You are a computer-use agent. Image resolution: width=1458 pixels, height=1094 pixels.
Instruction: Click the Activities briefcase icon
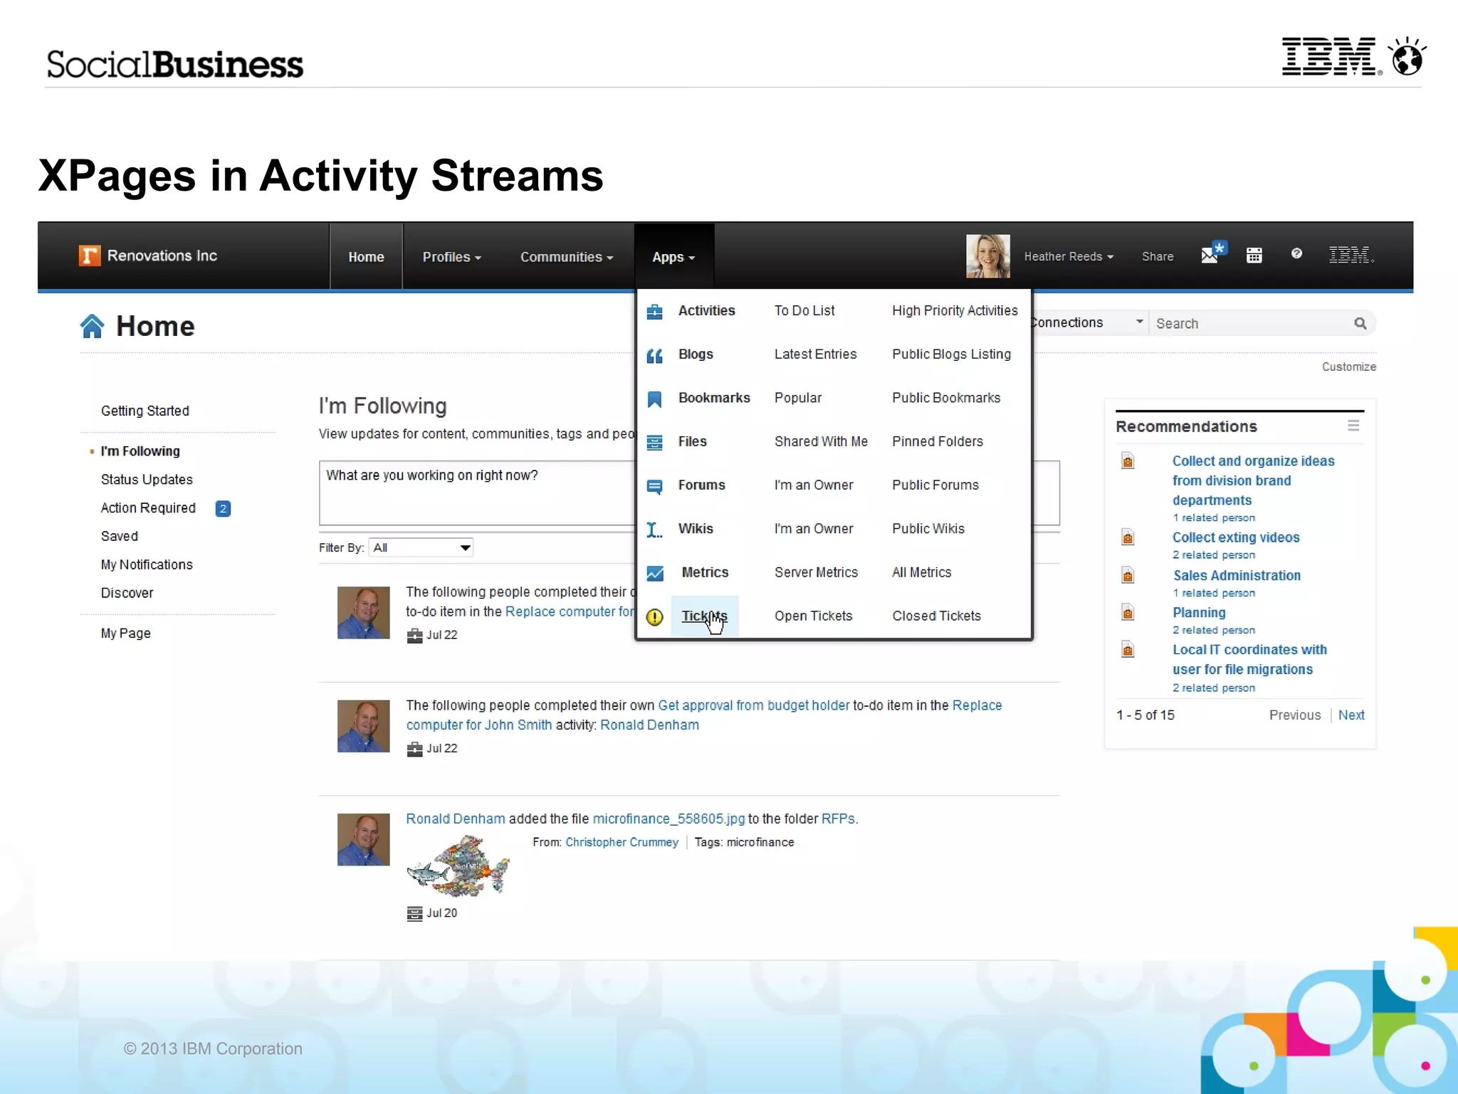point(654,312)
